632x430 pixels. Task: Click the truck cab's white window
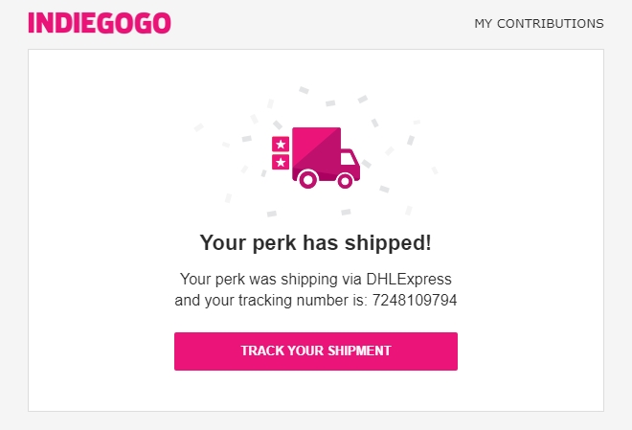pyautogui.click(x=349, y=159)
